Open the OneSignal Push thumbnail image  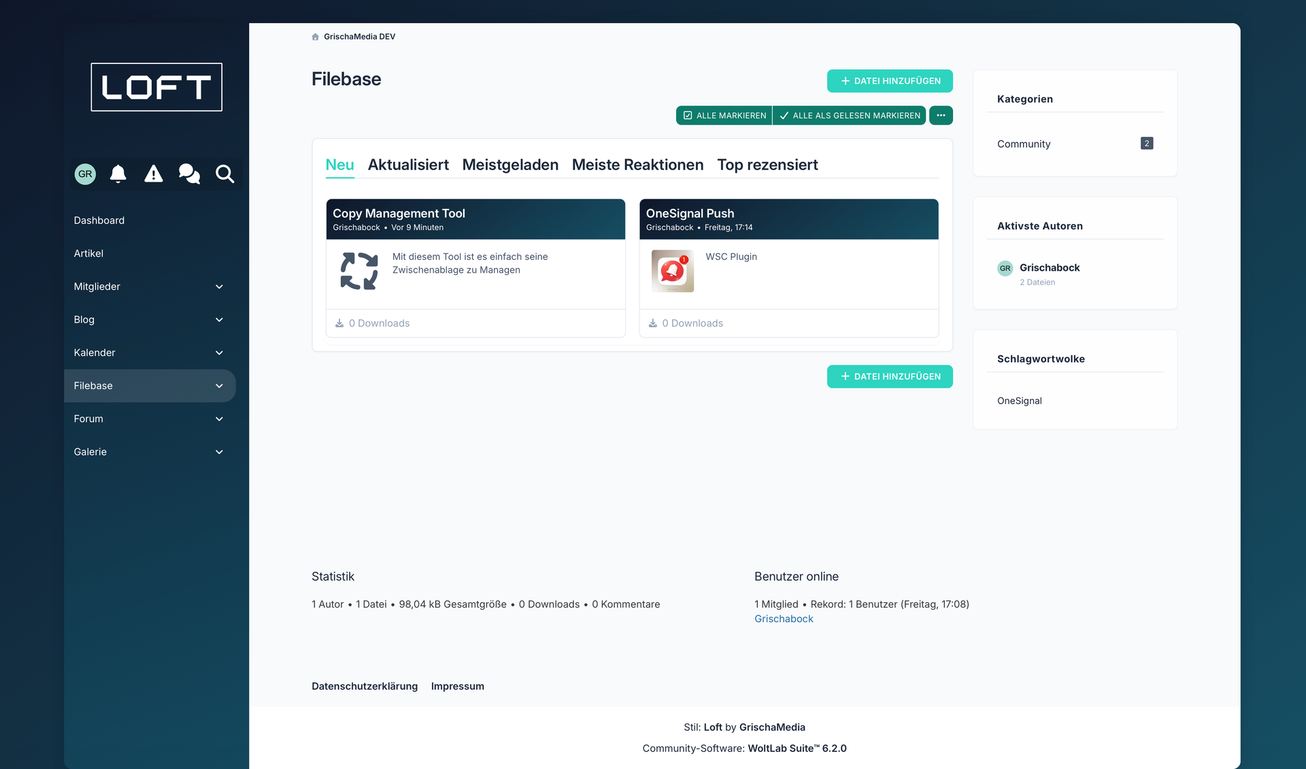(x=672, y=271)
